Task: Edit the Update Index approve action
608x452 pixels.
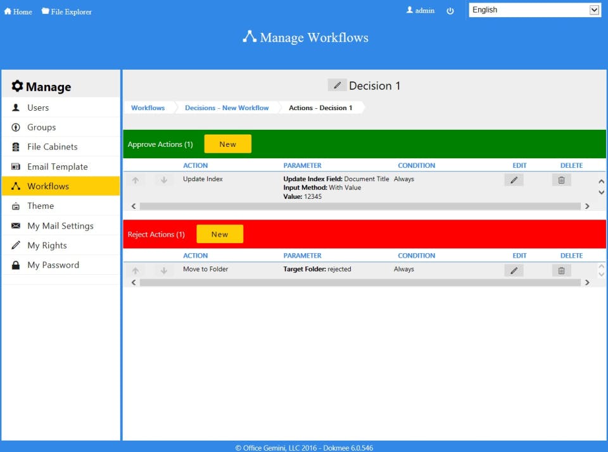Action: 514,180
